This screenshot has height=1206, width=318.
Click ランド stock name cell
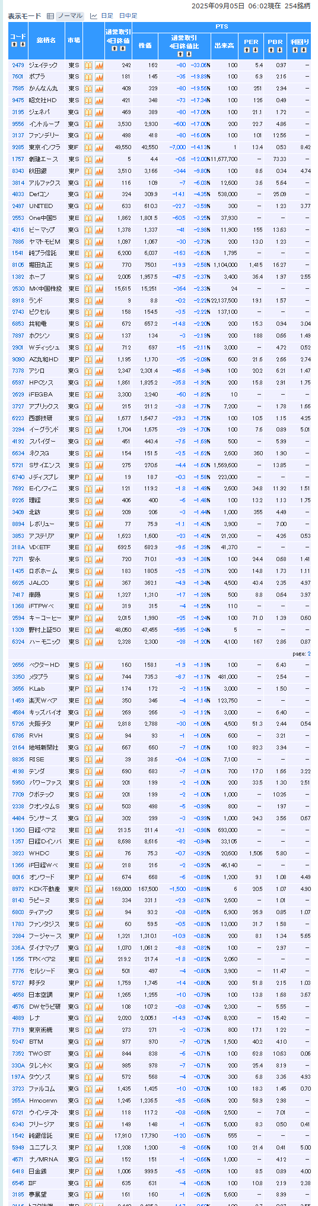pyautogui.click(x=46, y=300)
